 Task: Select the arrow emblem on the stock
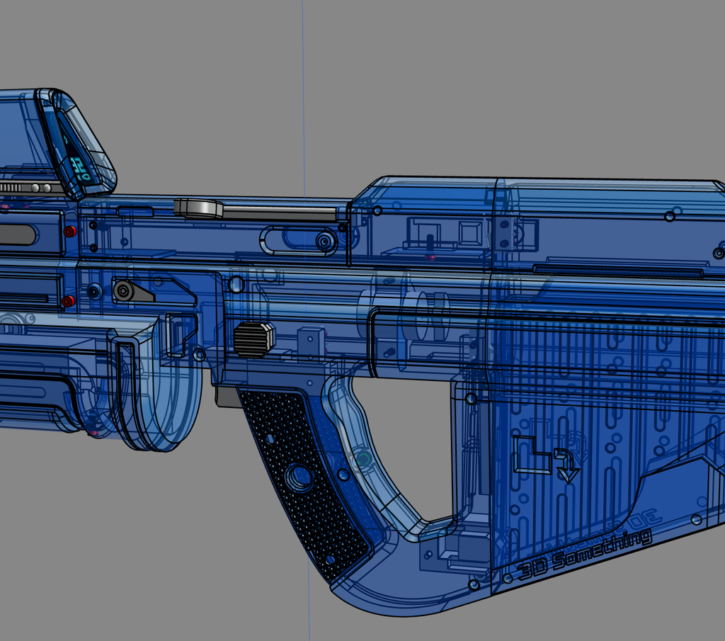pos(546,459)
